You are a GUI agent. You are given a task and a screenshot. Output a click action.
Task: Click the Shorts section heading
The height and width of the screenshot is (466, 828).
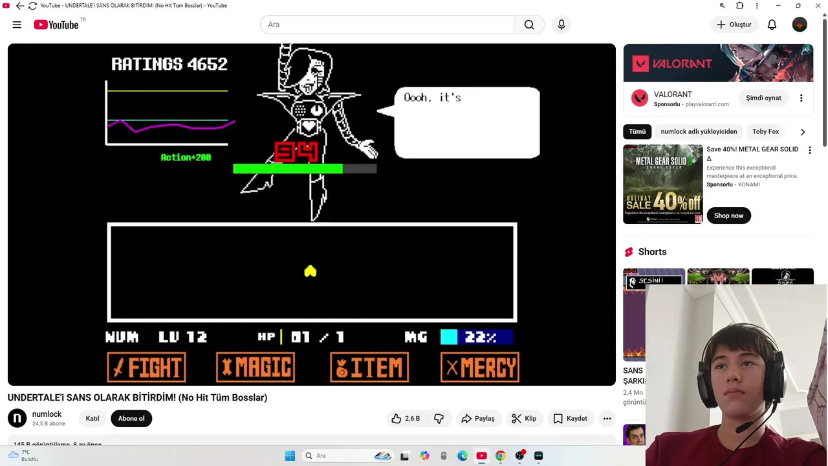pos(652,252)
